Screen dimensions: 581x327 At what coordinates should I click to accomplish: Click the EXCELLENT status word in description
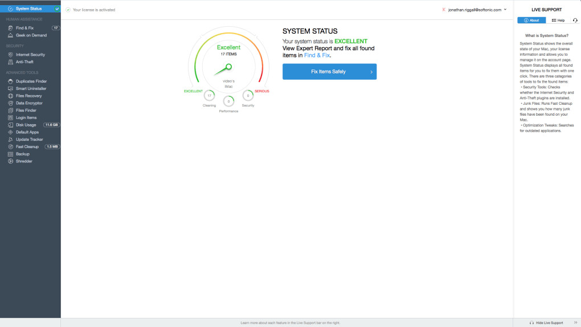coord(351,41)
